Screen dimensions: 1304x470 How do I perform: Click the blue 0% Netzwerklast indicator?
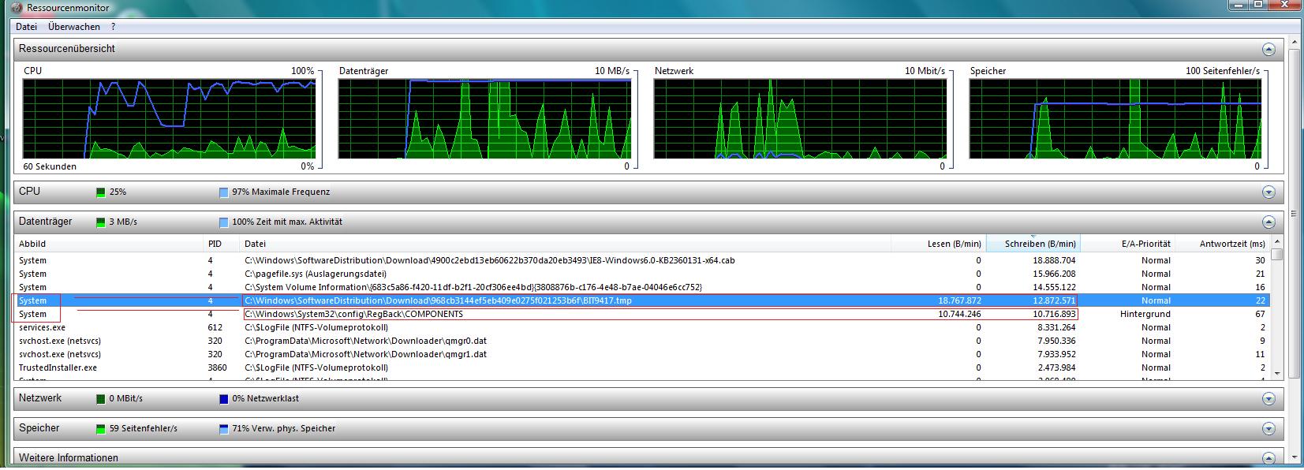(224, 399)
